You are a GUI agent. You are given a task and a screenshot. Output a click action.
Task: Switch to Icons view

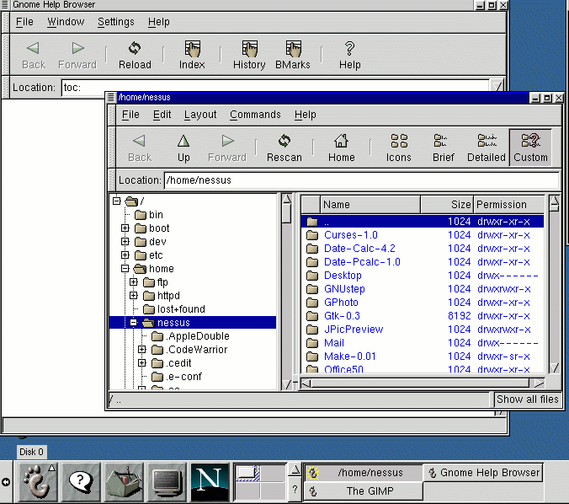click(x=398, y=147)
